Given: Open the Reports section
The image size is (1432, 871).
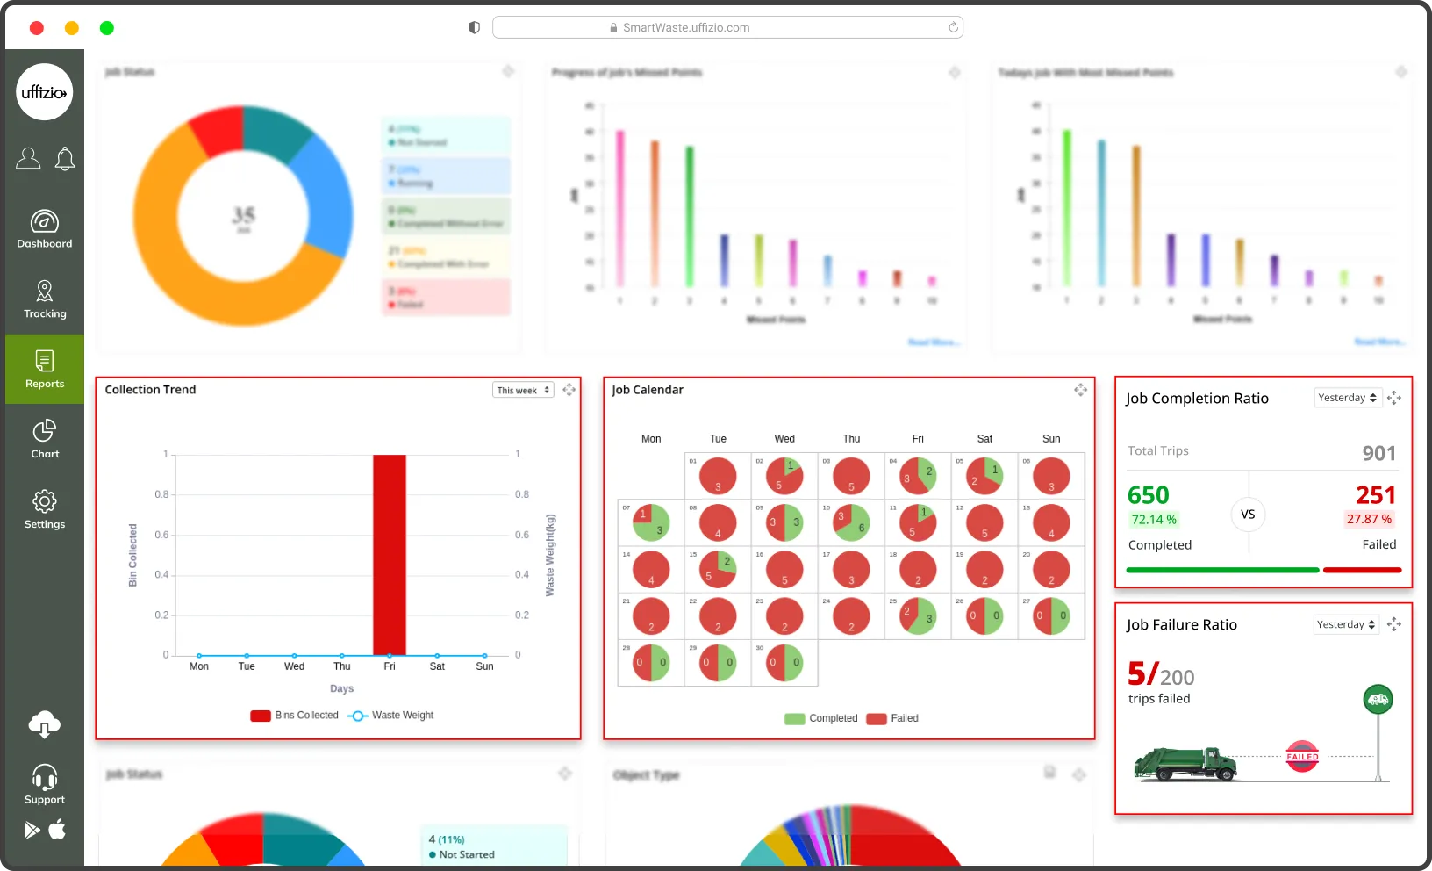Looking at the screenshot, I should pos(45,370).
